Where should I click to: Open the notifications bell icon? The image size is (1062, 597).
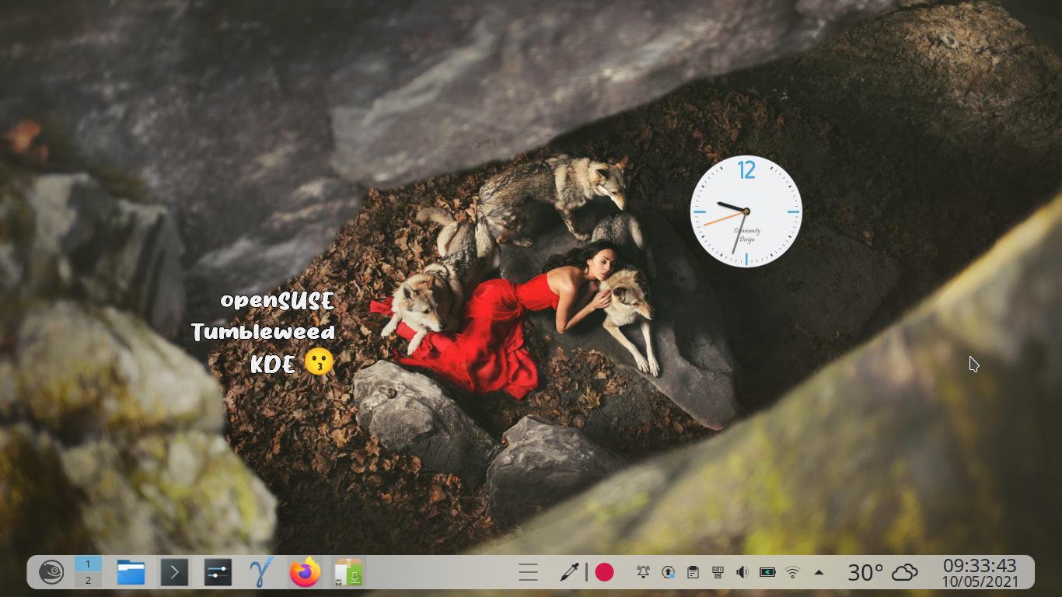tap(643, 572)
